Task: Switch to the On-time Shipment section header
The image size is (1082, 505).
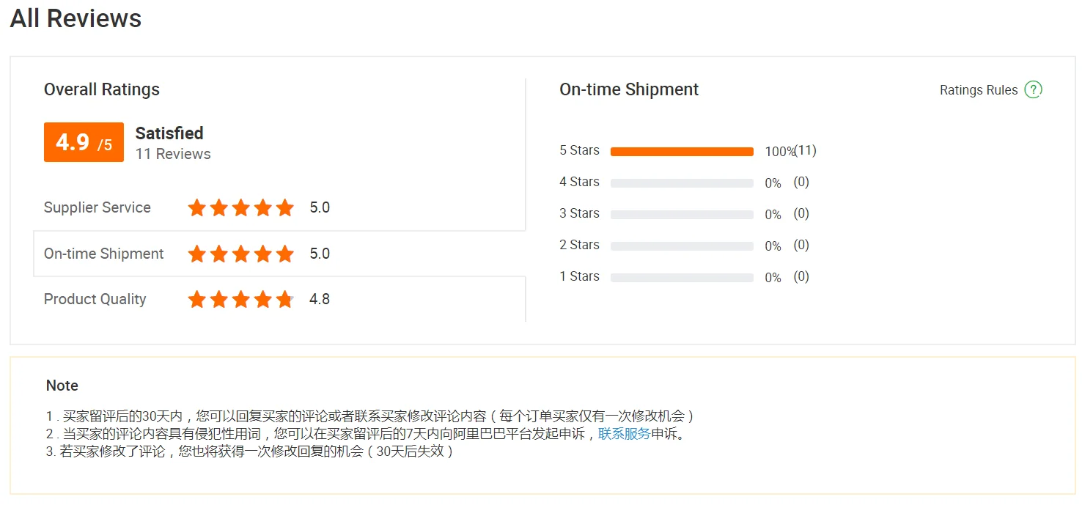Action: [x=628, y=89]
